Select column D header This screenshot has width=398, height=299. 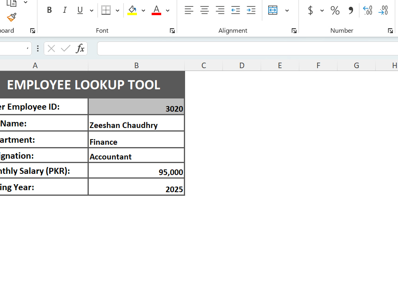pos(242,66)
